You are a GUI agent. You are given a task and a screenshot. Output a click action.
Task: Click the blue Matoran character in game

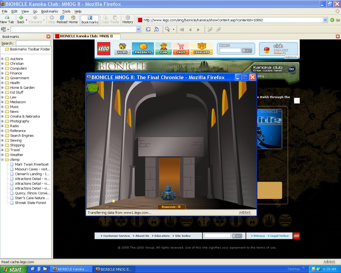[x=168, y=193]
